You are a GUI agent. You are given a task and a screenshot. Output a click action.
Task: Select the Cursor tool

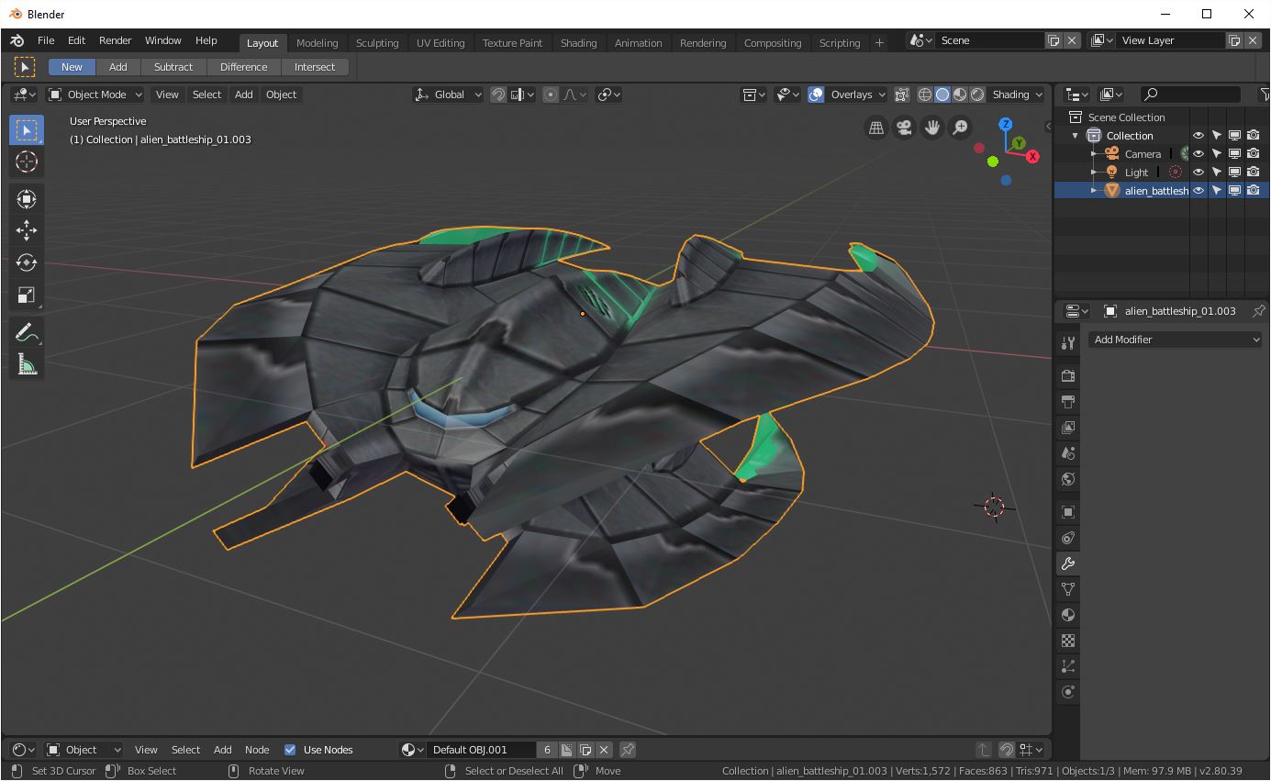tap(27, 162)
